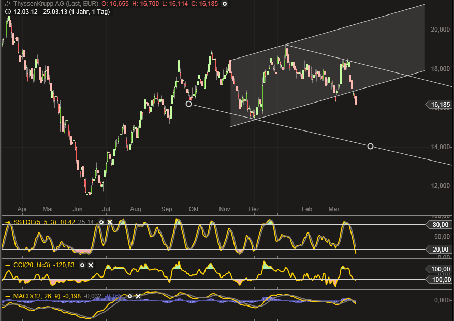The width and height of the screenshot is (454, 321).
Task: Click the Sep label on time axis
Action: (167, 209)
